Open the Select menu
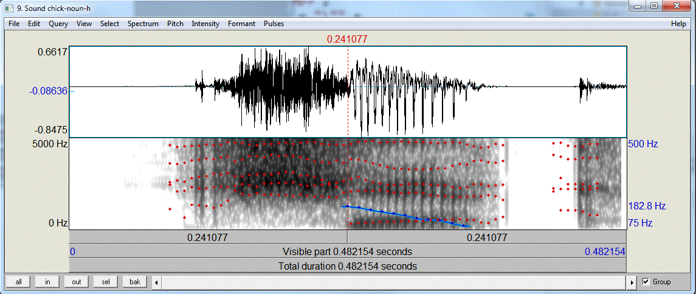 click(x=109, y=24)
